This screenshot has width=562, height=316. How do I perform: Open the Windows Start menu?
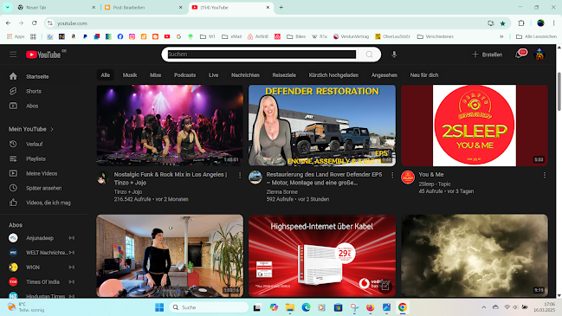(159, 307)
